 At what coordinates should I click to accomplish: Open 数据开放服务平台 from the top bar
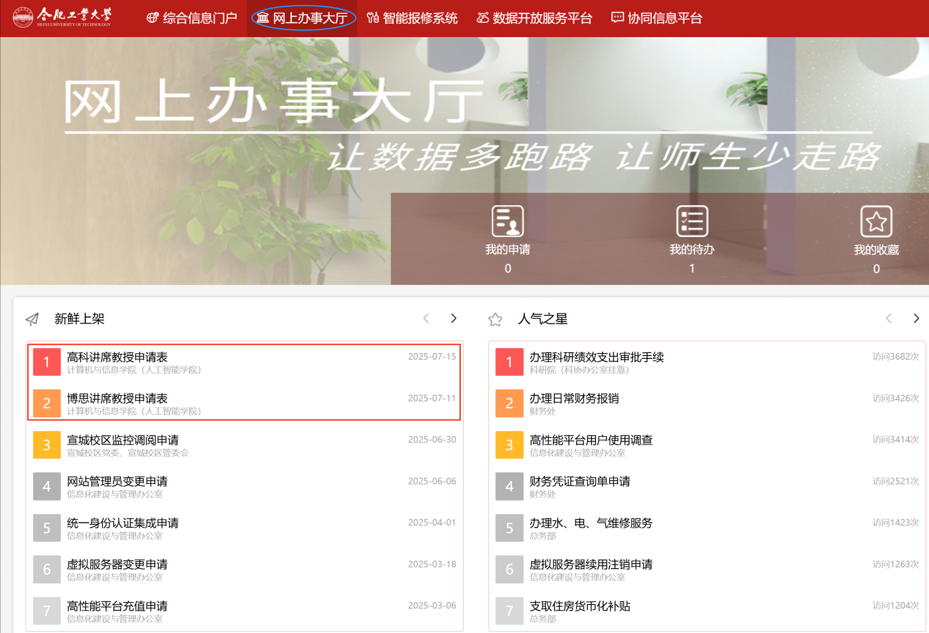pyautogui.click(x=534, y=18)
